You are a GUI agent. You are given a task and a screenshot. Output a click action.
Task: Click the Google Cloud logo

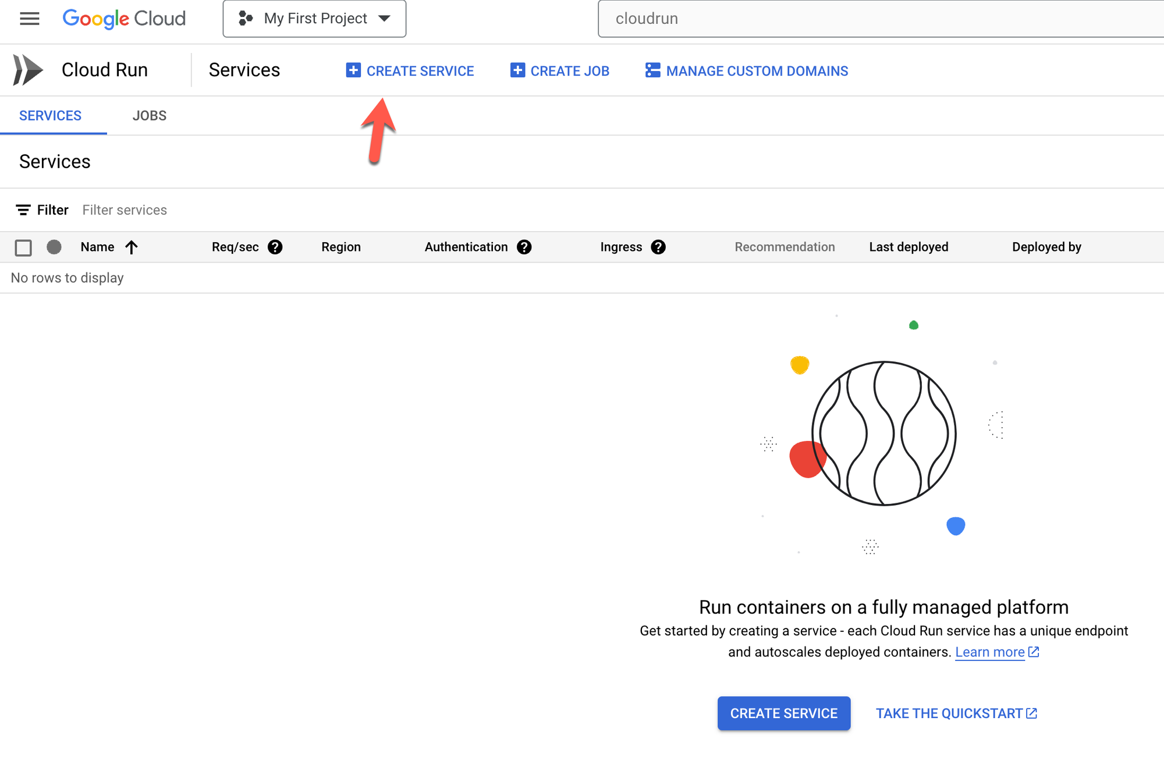tap(124, 19)
